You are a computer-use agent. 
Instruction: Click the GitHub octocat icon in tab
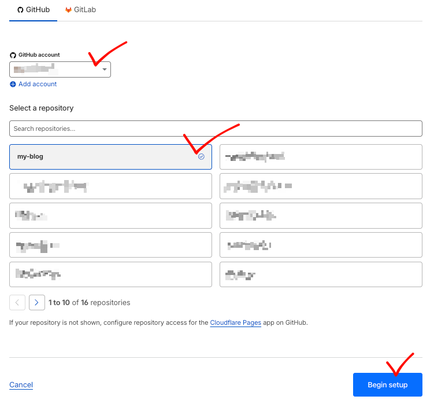(20, 10)
